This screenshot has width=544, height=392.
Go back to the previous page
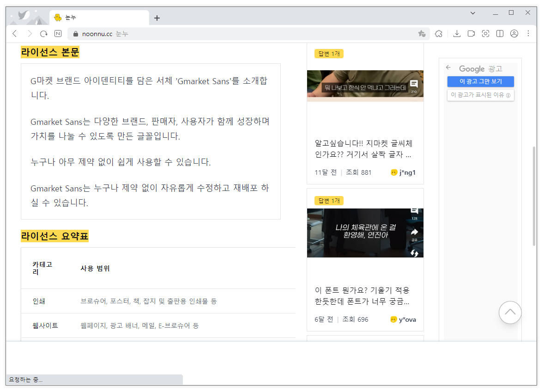(x=15, y=34)
